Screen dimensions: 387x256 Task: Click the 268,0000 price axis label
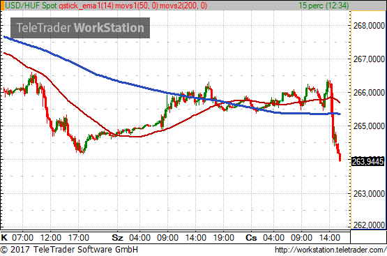[x=370, y=26]
